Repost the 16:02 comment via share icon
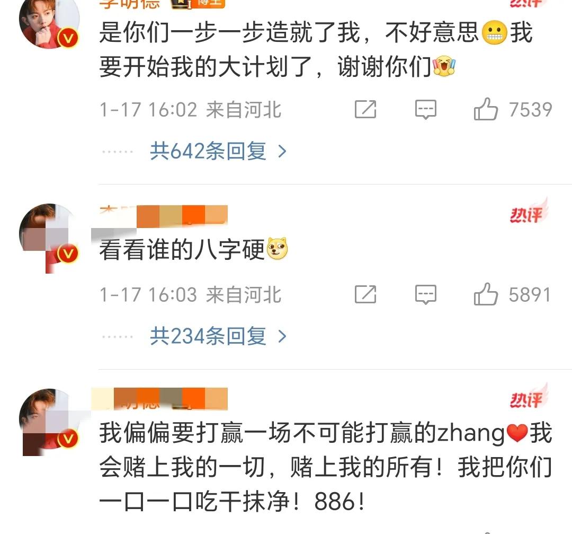 (x=365, y=109)
